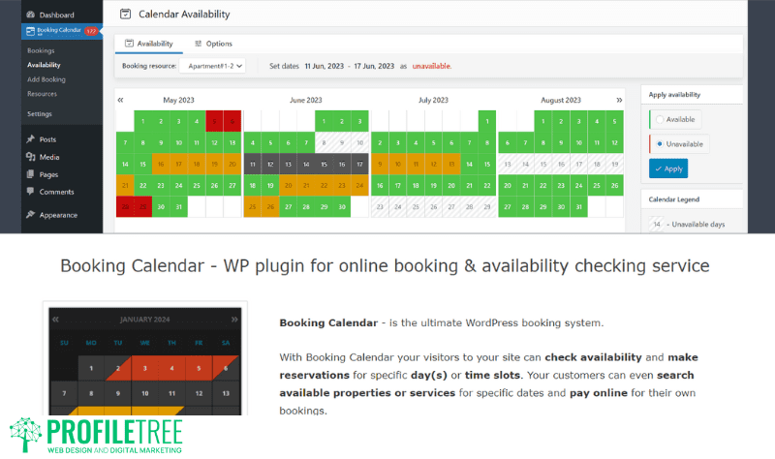
Task: Select hatched August 13 date
Action: point(507,164)
